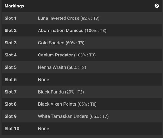Open the Markings help question mark icon

156,6
